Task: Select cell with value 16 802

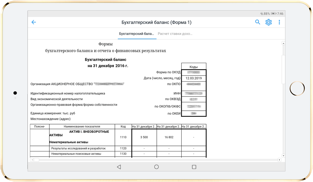Action: tap(169, 137)
